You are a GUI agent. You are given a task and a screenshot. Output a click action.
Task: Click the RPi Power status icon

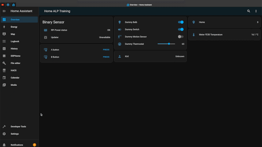(45, 30)
